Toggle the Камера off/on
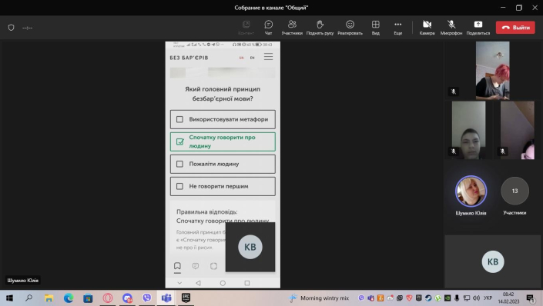The height and width of the screenshot is (306, 543). point(427,28)
